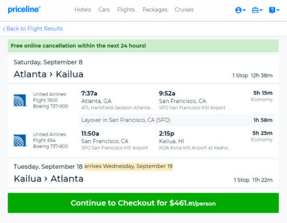Open the Cars menu item
287x223 pixels.
104,10
